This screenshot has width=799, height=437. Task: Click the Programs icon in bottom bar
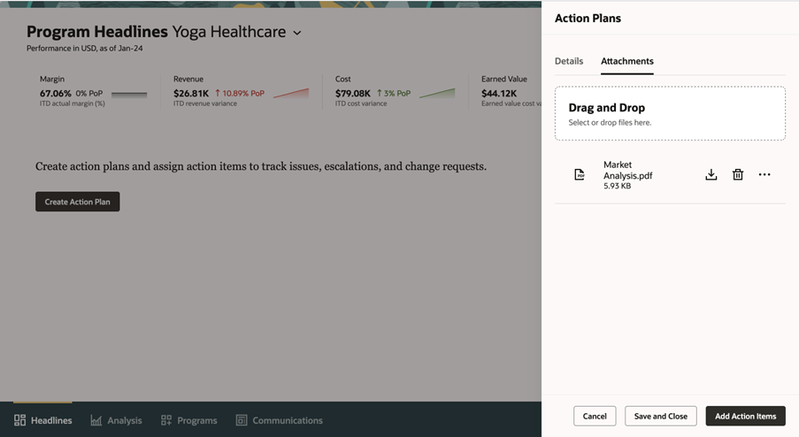[166, 420]
